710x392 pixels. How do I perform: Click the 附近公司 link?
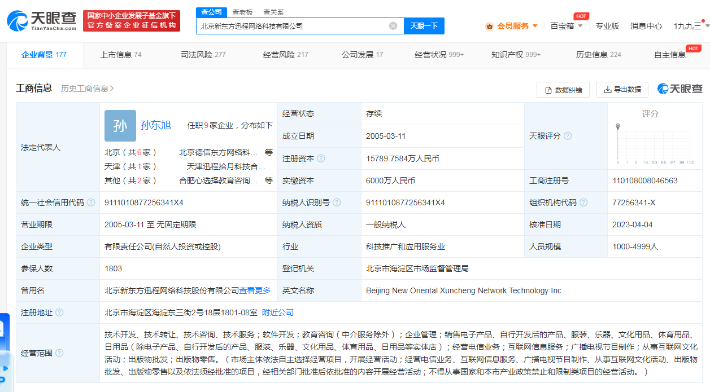click(x=278, y=312)
